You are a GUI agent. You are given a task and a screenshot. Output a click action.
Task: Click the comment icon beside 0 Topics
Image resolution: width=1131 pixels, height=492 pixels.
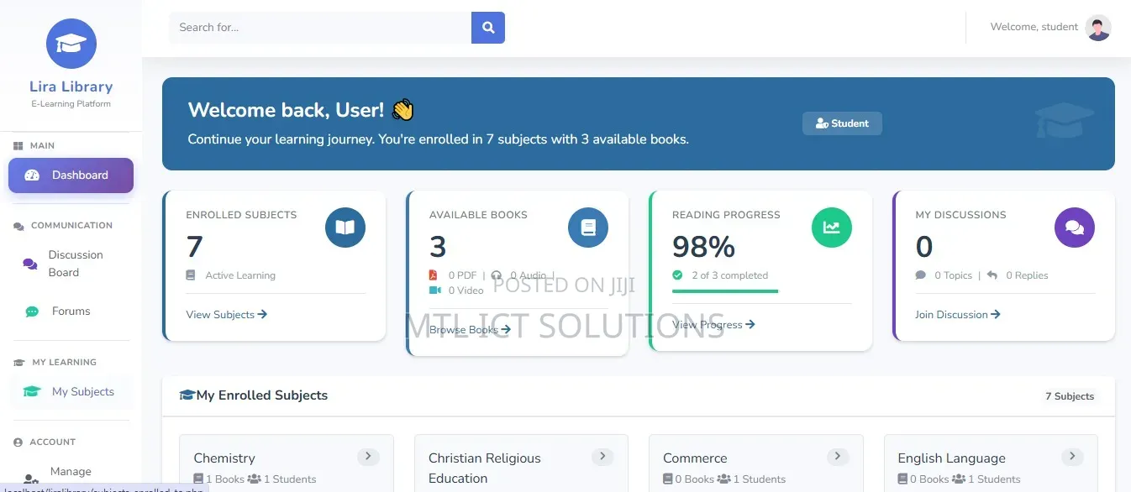[921, 275]
